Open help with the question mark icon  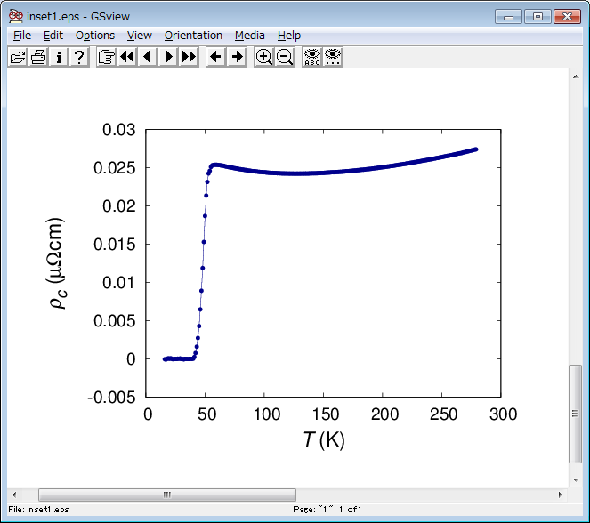coord(79,57)
